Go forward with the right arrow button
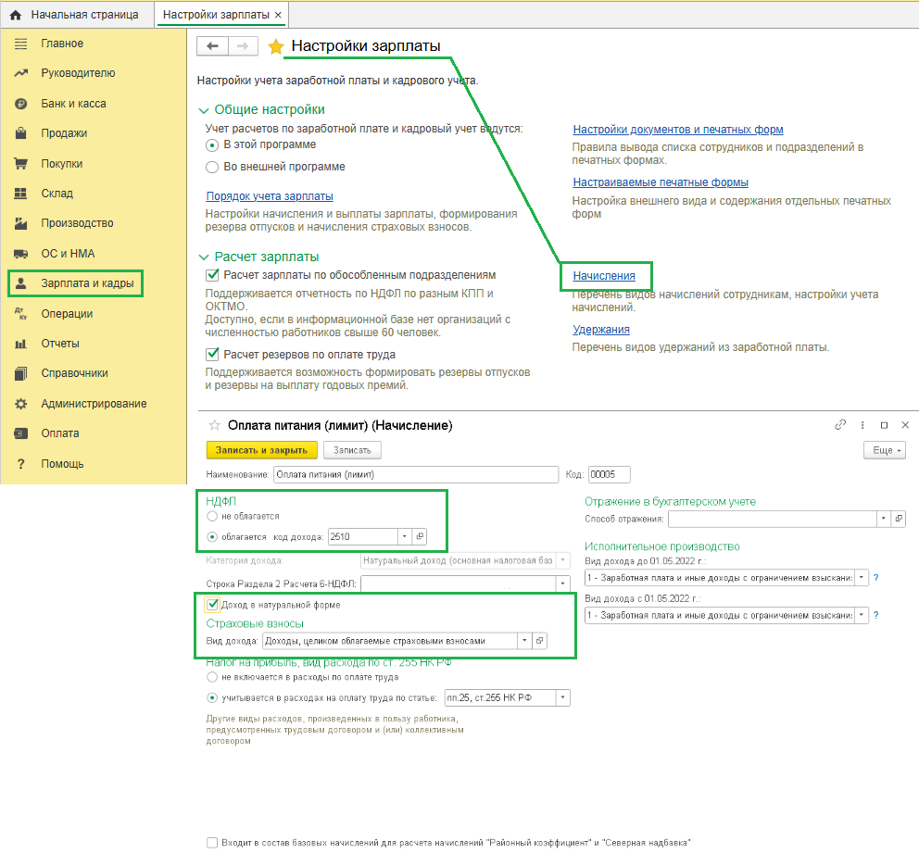The width and height of the screenshot is (919, 853). click(243, 45)
